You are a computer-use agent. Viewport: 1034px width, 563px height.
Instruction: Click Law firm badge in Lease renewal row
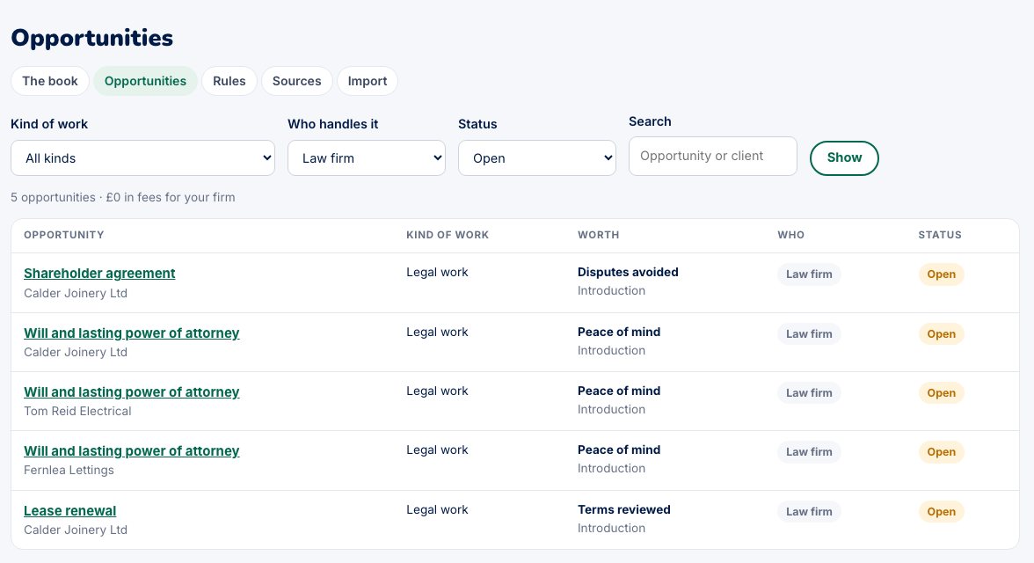click(x=809, y=511)
